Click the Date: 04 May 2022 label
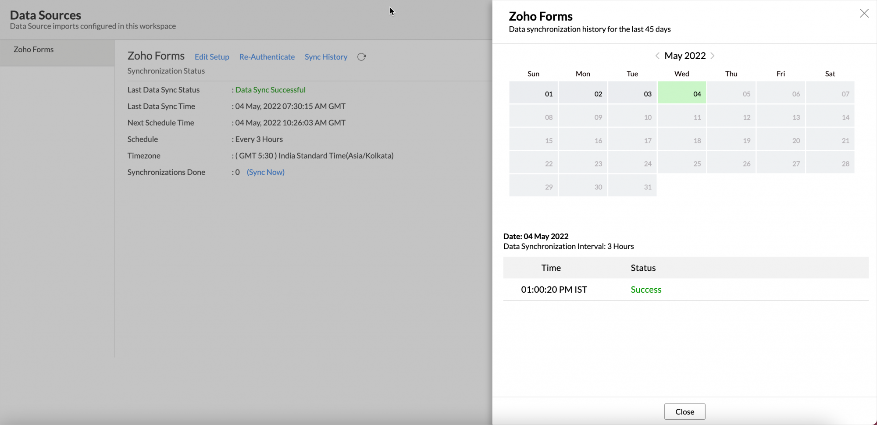 [536, 236]
